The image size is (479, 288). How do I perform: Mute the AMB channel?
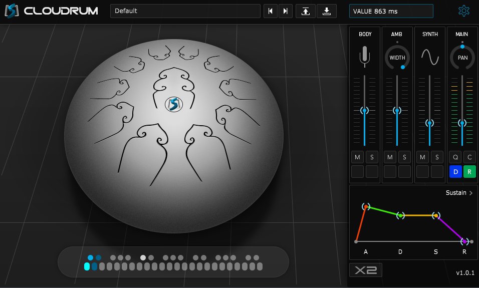390,157
